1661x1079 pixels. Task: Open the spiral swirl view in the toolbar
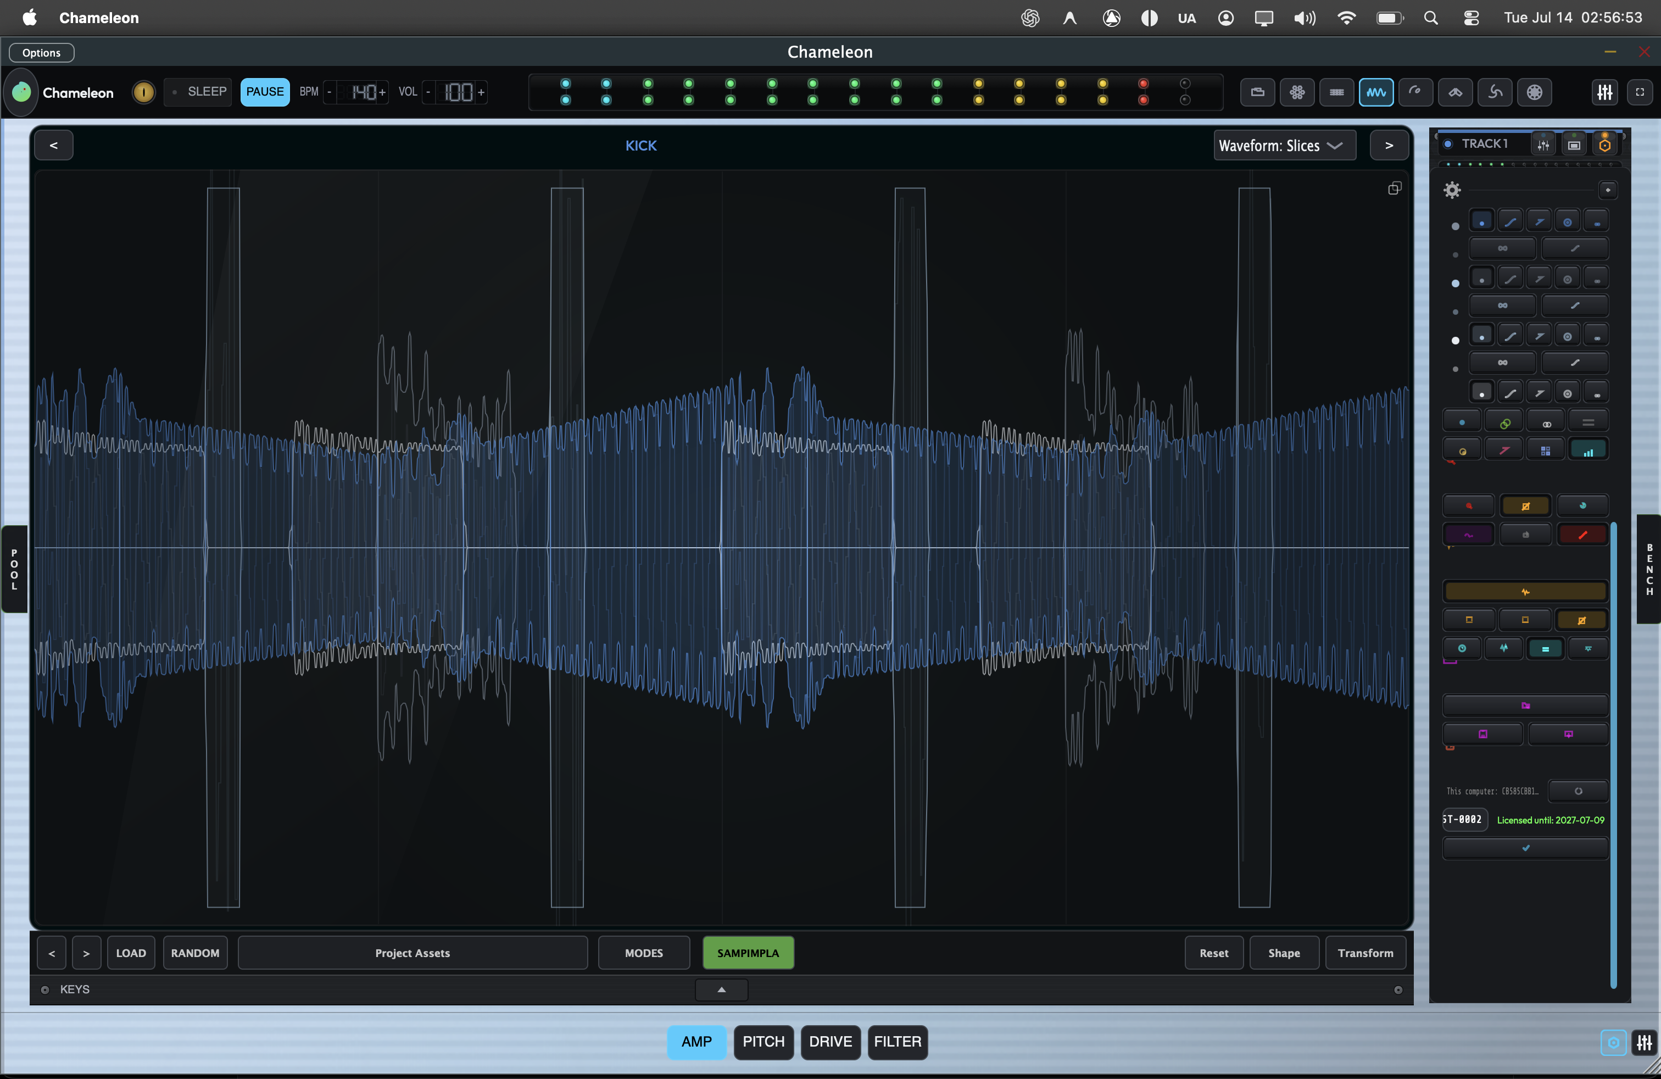1495,92
